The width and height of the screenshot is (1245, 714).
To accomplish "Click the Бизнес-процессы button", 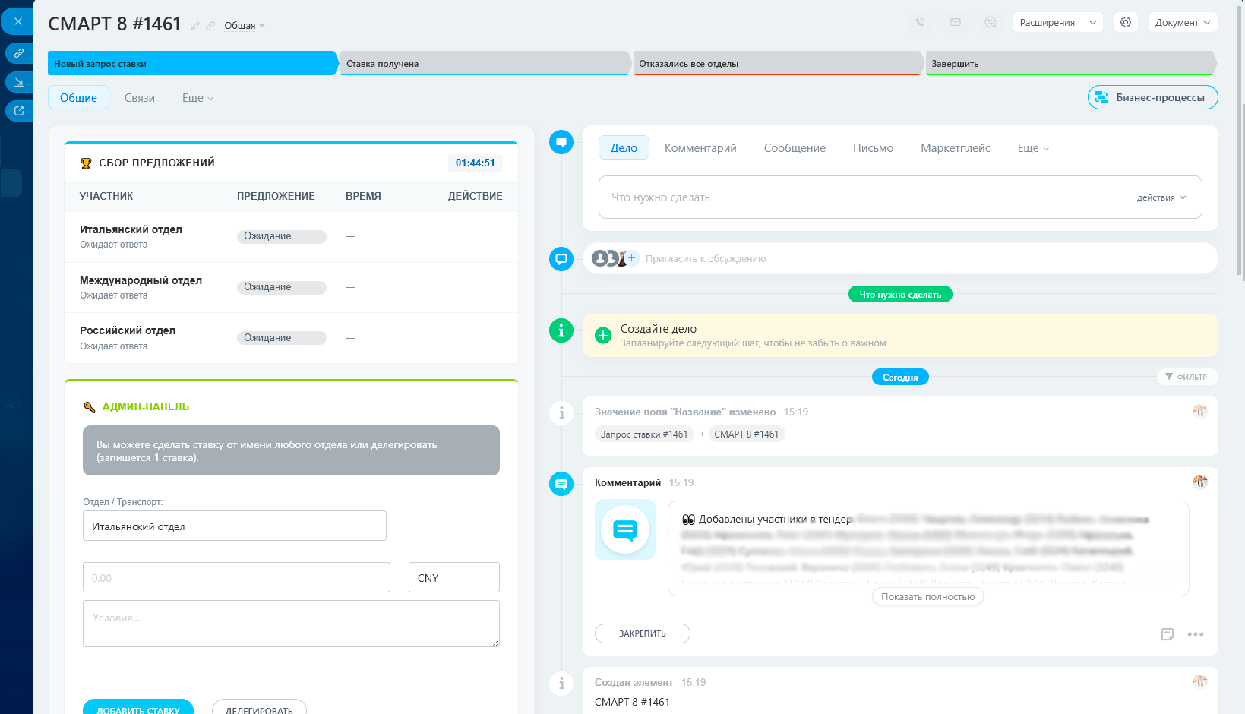I will pyautogui.click(x=1152, y=97).
